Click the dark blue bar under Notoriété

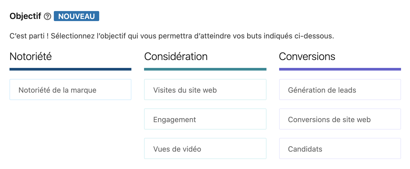point(70,69)
